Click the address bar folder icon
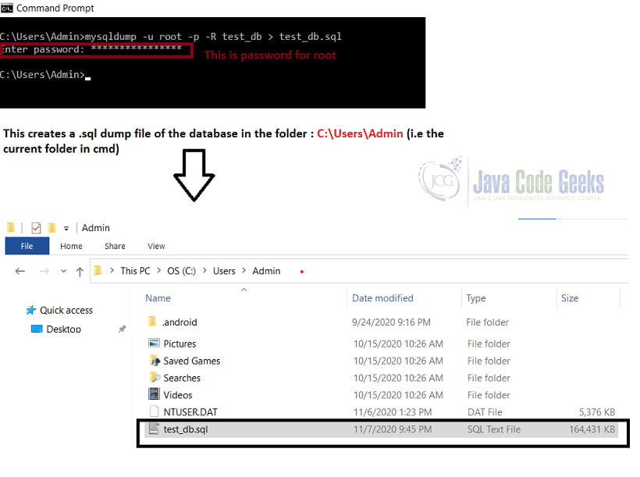The image size is (640, 477). 98,270
